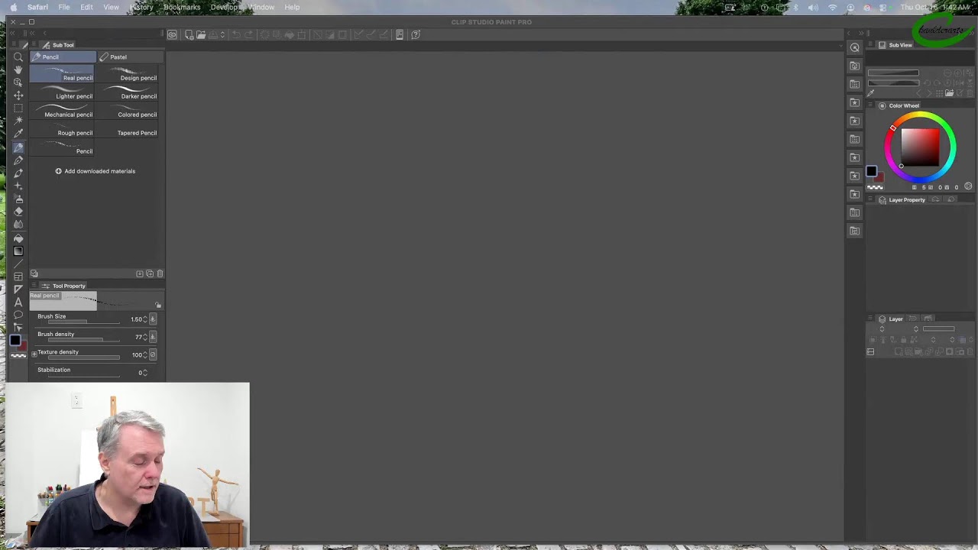
Task: Import sub tool material icon
Action: coord(140,273)
